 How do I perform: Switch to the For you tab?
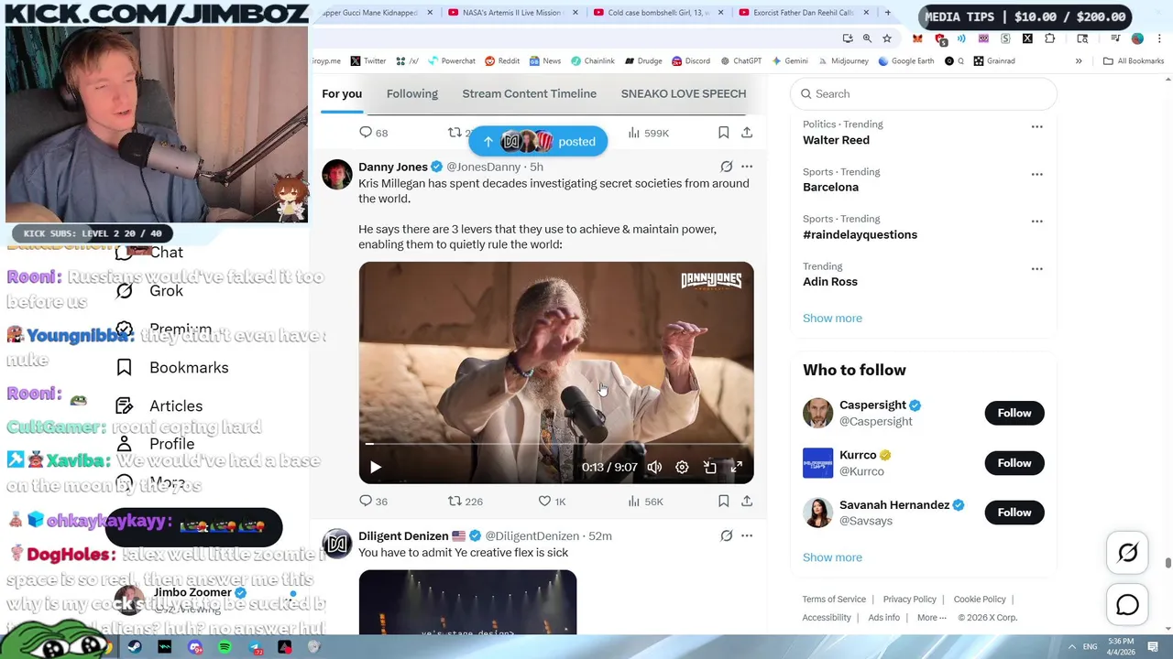342,93
